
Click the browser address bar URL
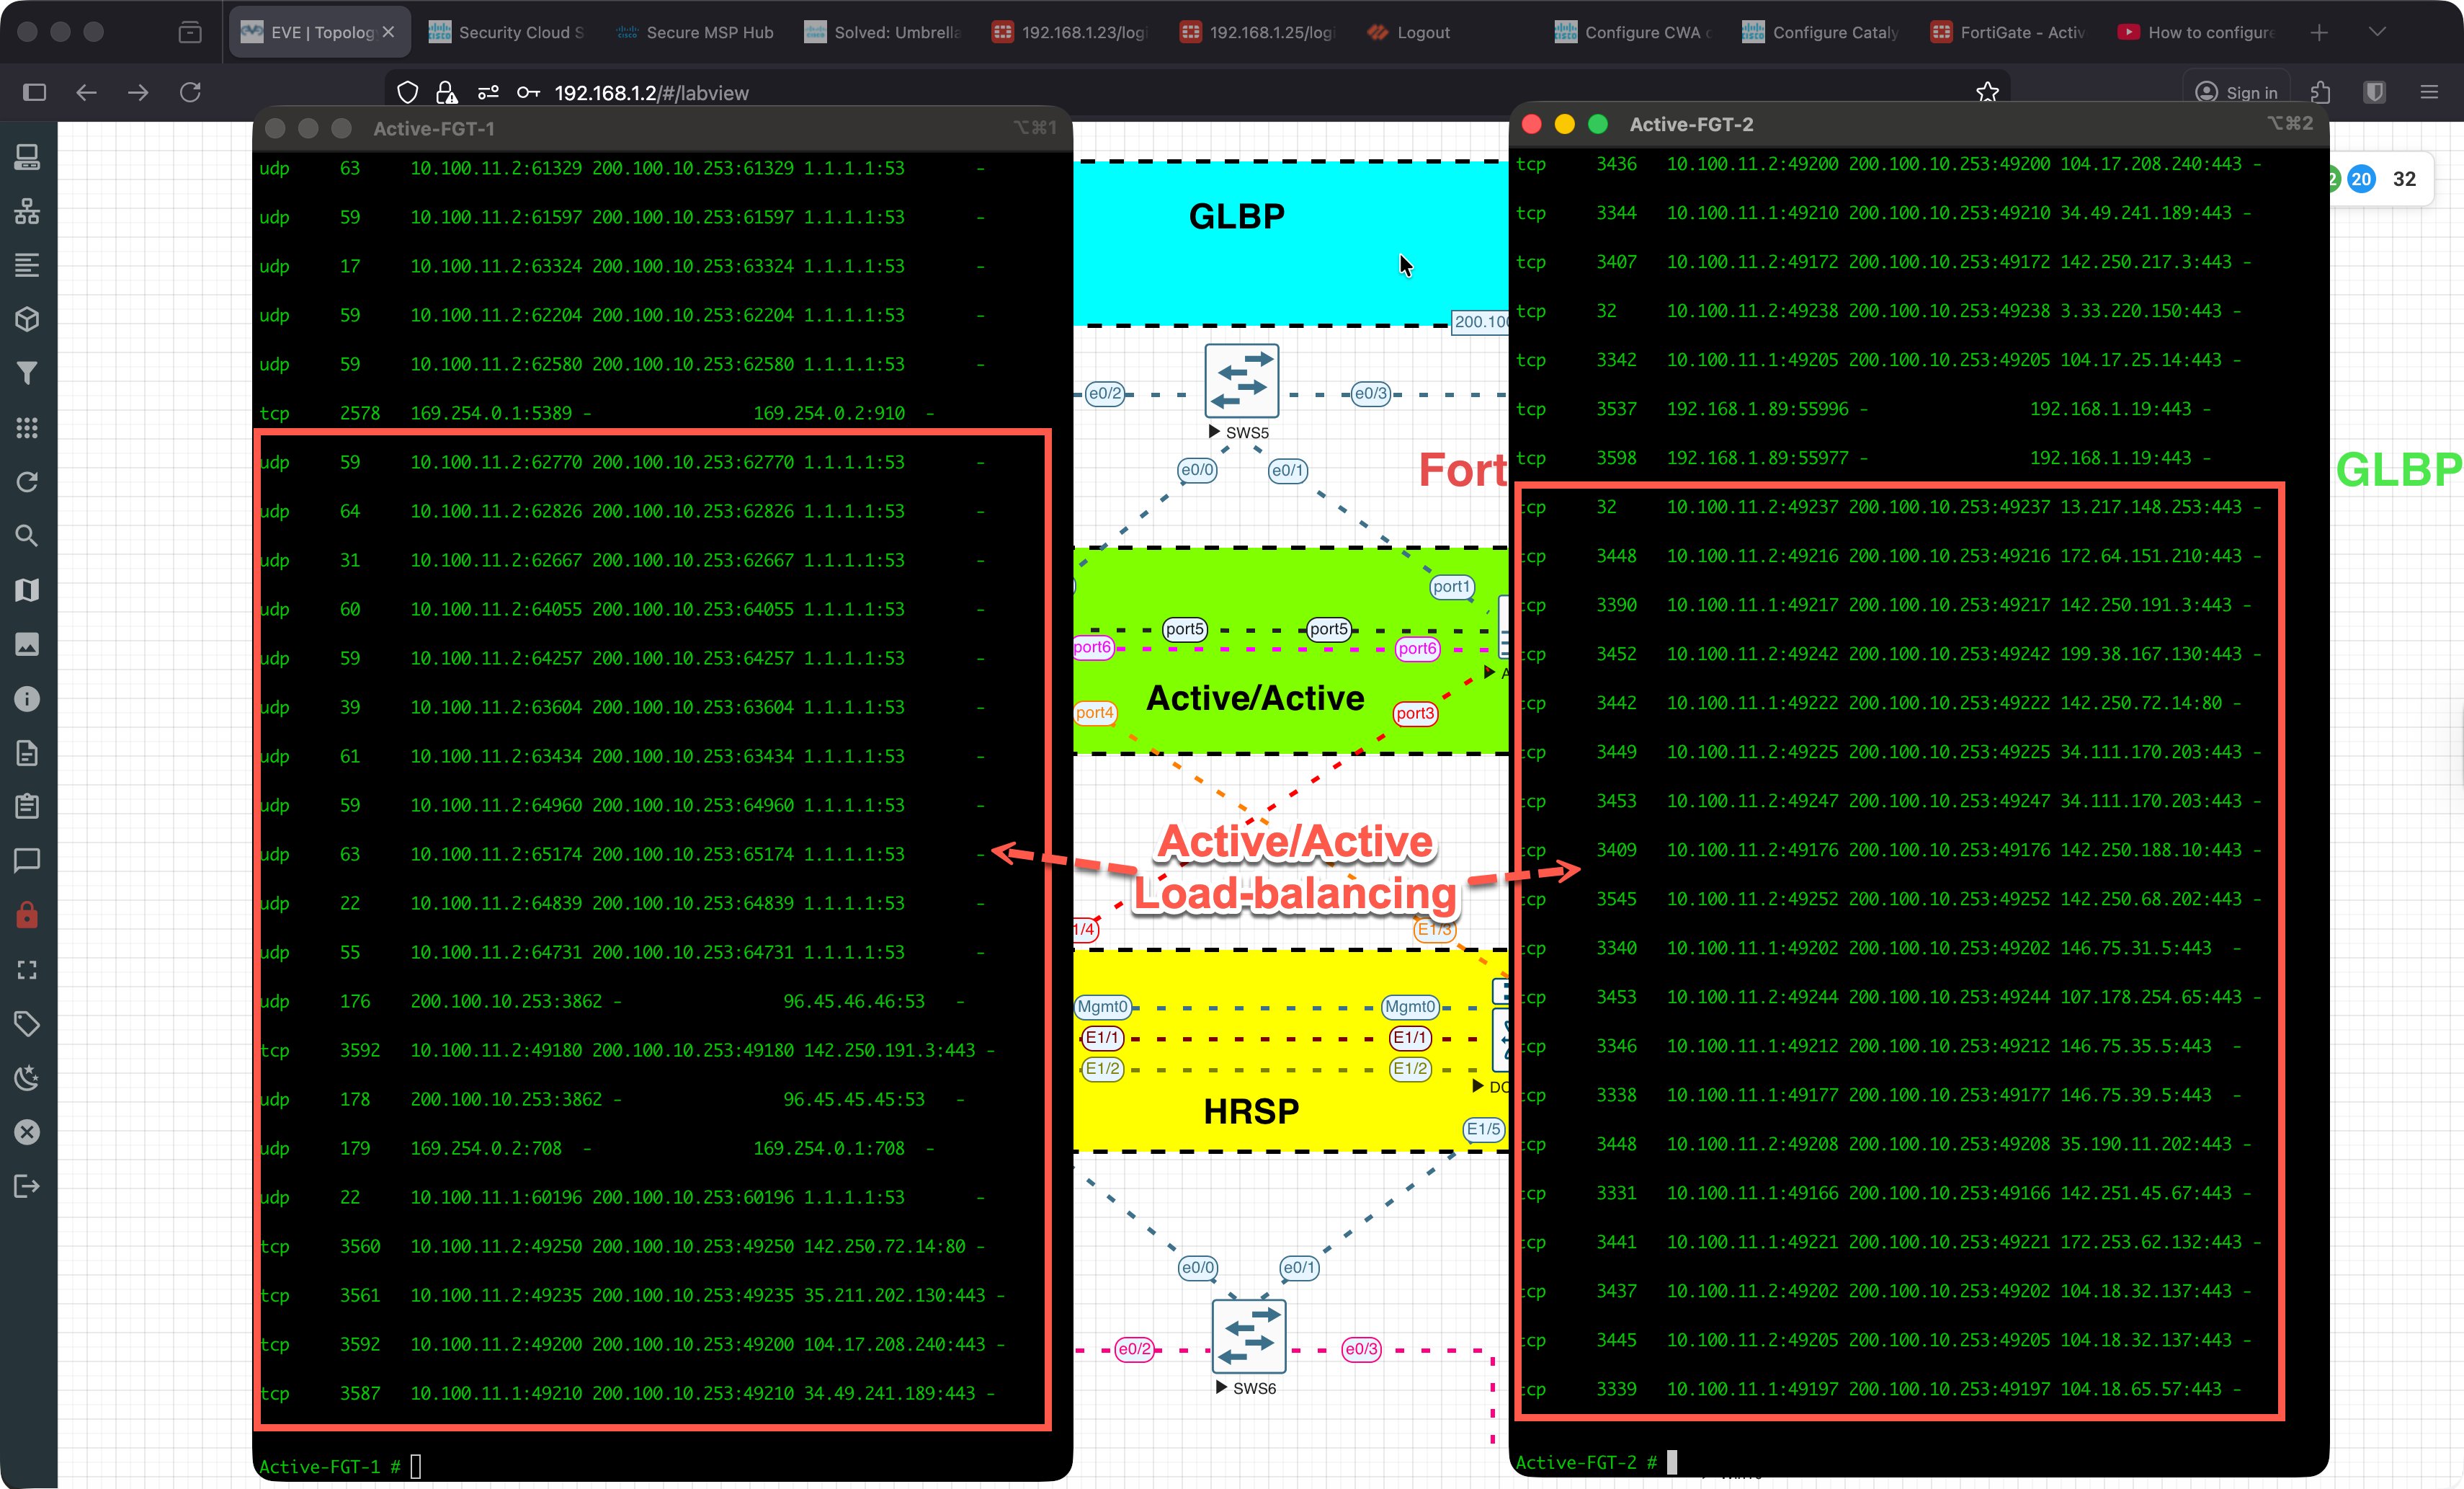point(651,93)
